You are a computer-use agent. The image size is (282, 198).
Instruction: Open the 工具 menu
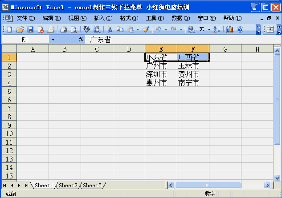coord(155,18)
